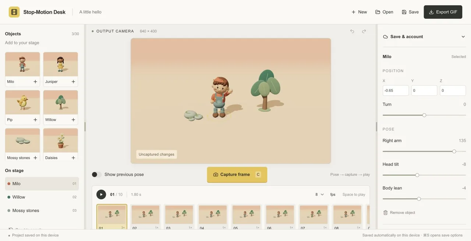Add Daisies with its plus icon
Image resolution: width=471 pixels, height=241 pixels.
click(x=73, y=158)
